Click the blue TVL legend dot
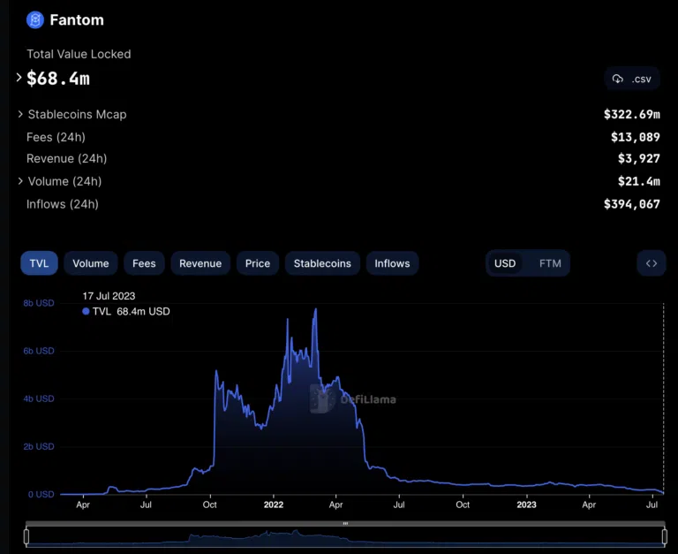The image size is (678, 554). click(x=86, y=312)
